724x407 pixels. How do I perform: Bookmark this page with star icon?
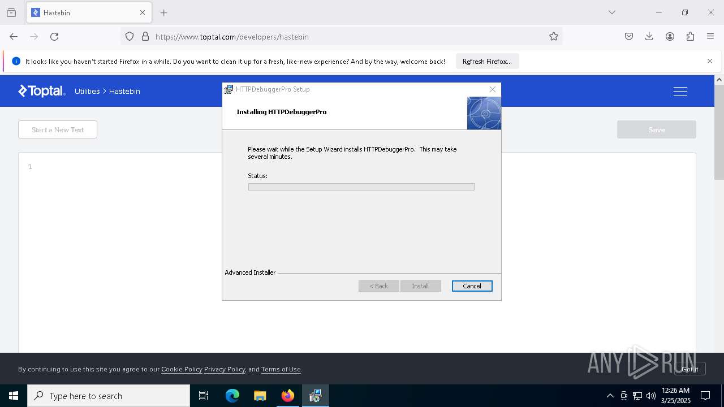[554, 37]
